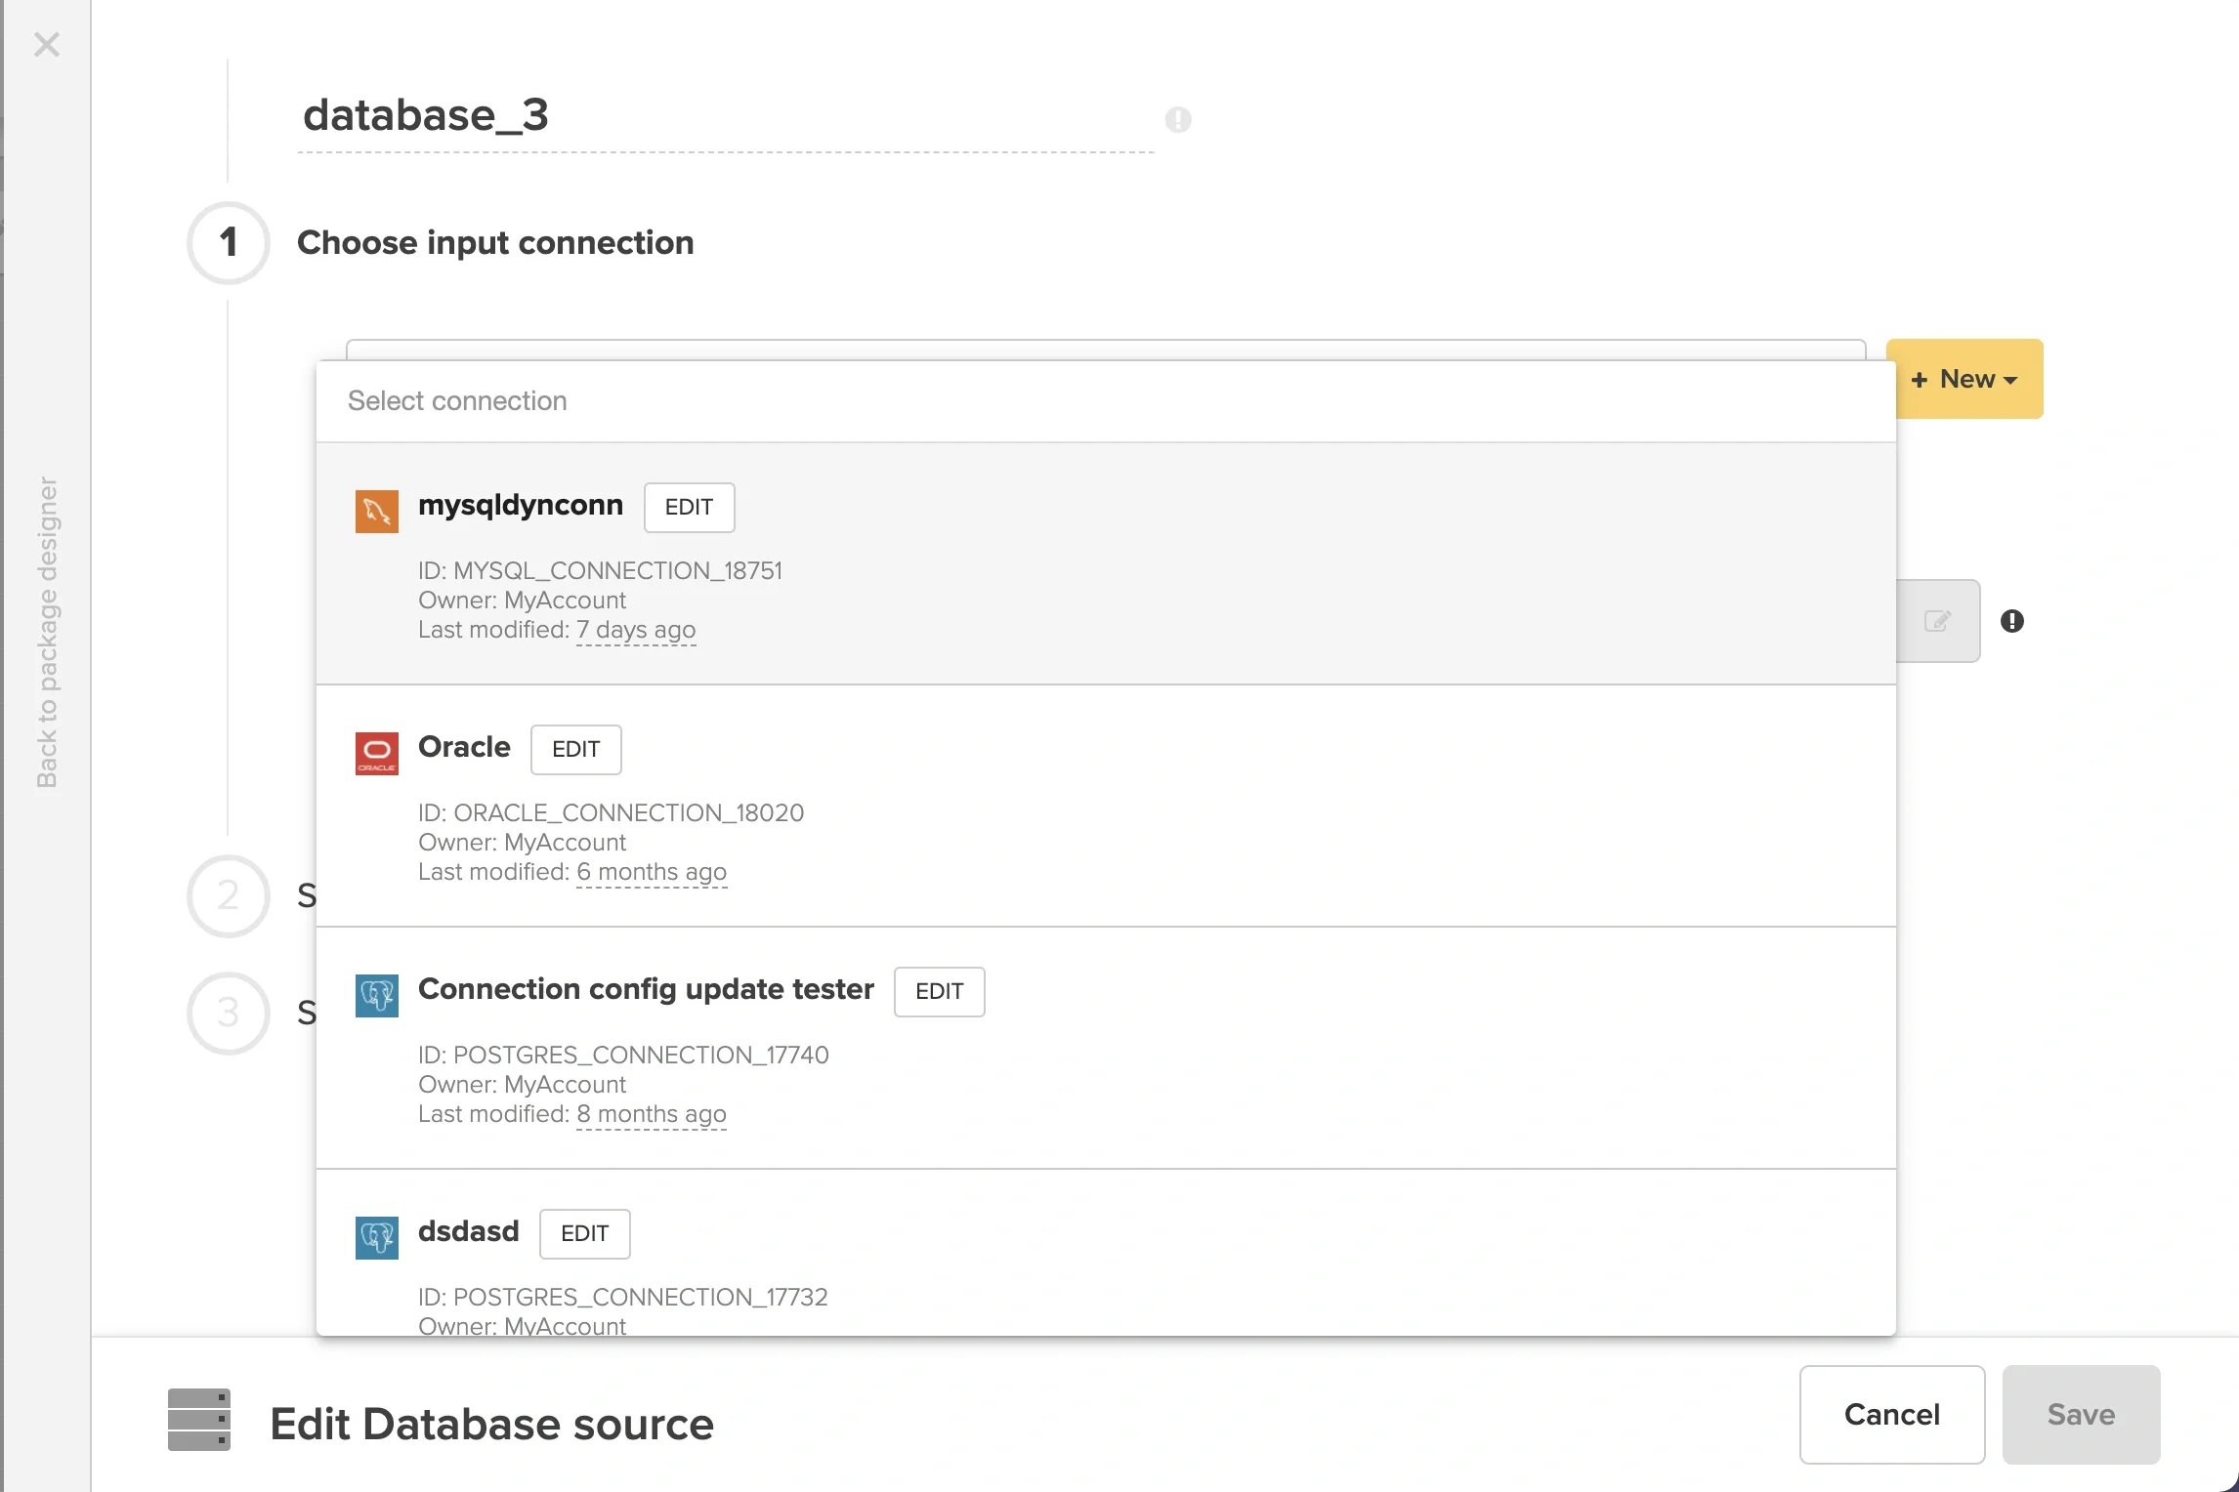Focus the Select connection search field
This screenshot has height=1492, width=2239.
(1106, 401)
